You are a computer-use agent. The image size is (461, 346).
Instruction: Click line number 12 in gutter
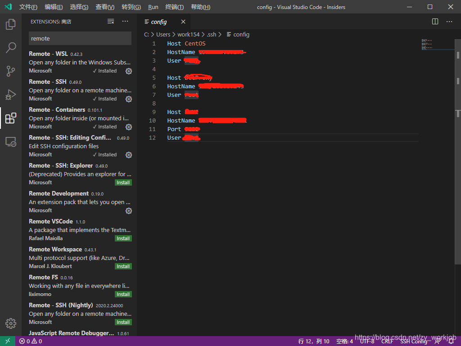[x=152, y=138]
